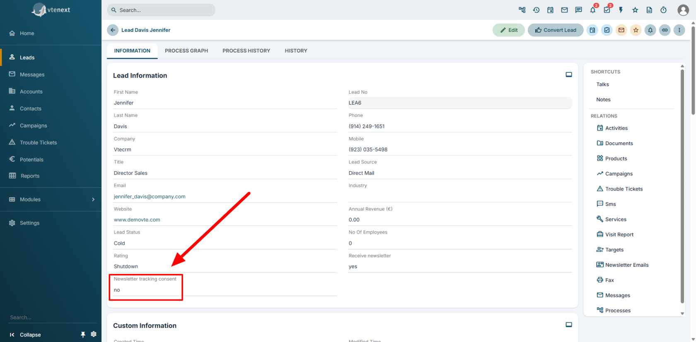Switch to the Process History tab
Screen dimensions: 696x342
click(246, 51)
